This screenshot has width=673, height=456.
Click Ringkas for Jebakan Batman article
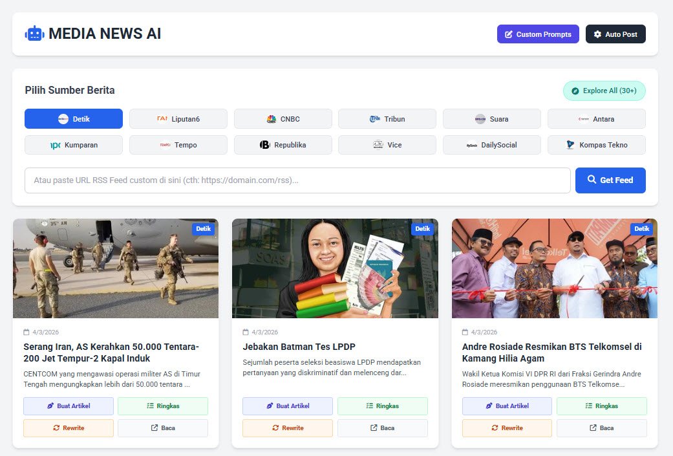pyautogui.click(x=383, y=406)
